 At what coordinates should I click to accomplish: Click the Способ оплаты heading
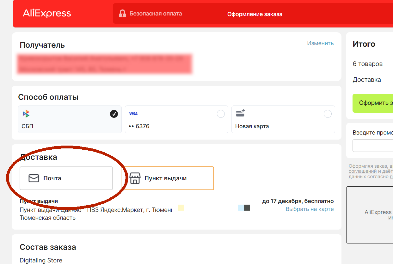point(48,97)
